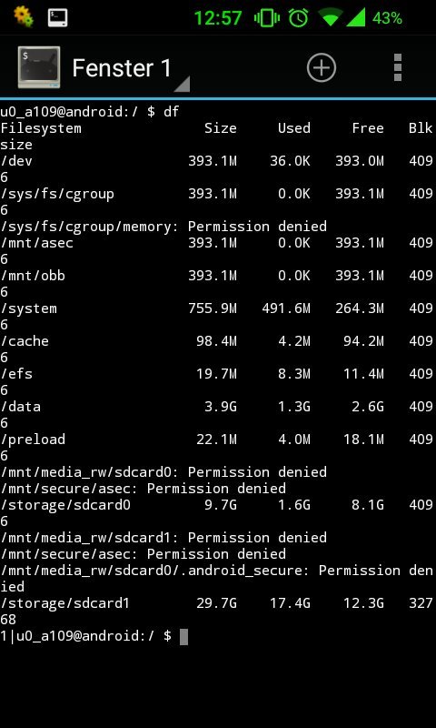Open the three-dot overflow menu
Image resolution: width=436 pixels, height=728 pixels.
[397, 67]
